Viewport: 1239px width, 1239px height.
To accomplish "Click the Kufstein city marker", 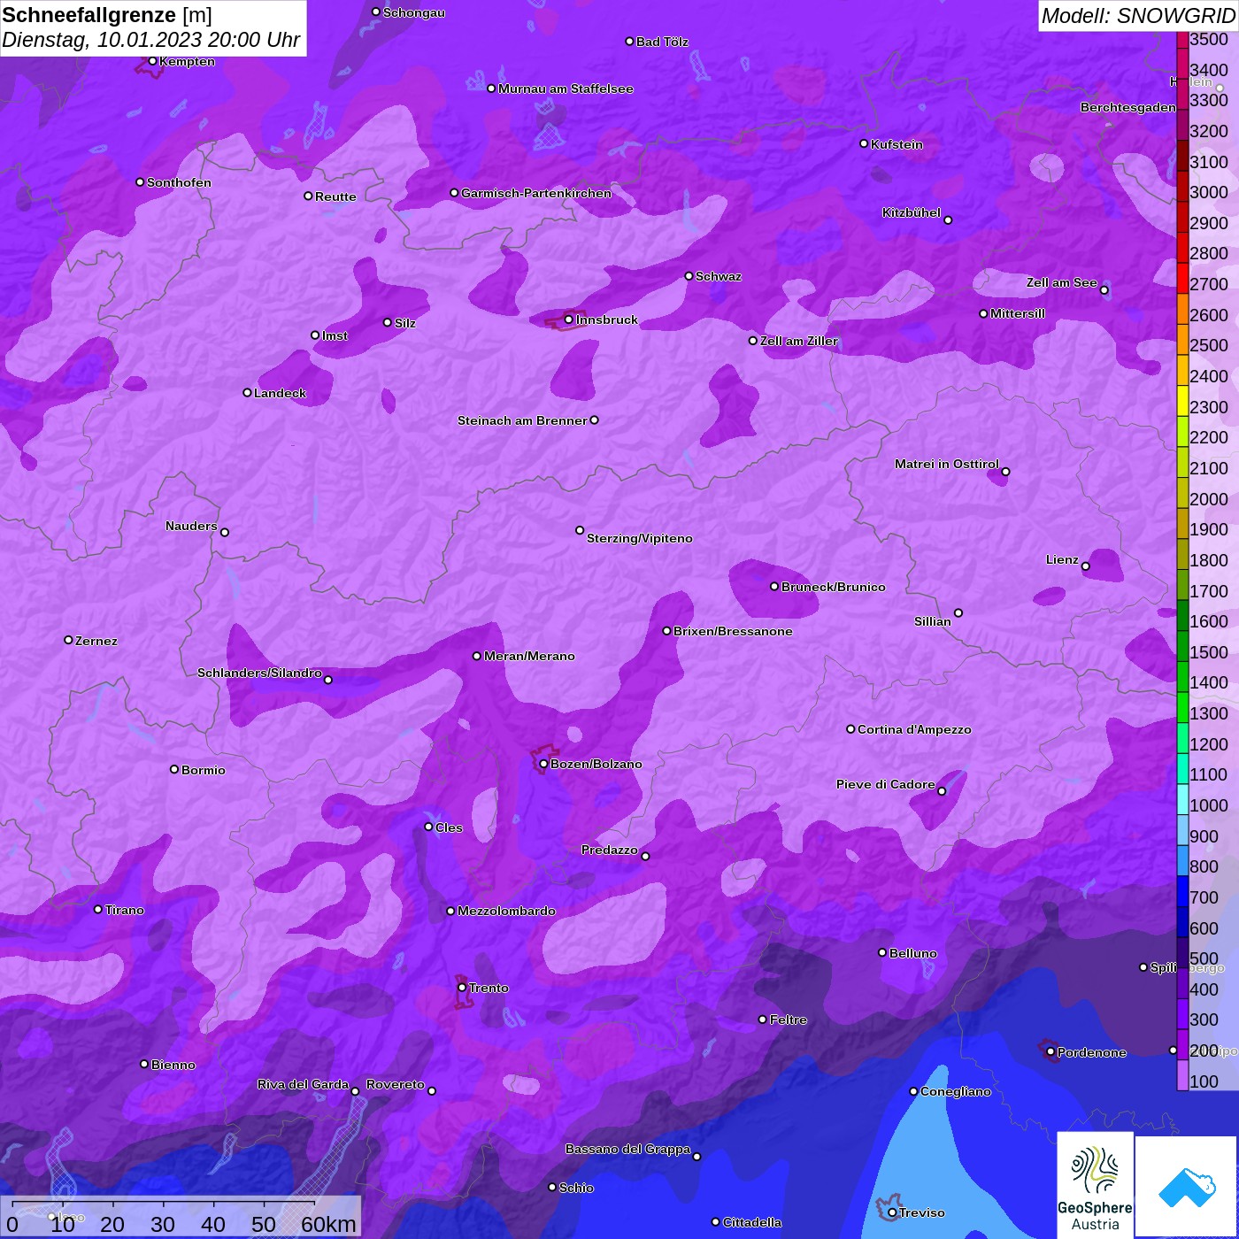I will tap(864, 143).
